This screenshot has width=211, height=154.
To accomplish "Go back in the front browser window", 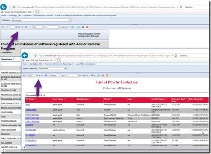I will pos(25,56).
